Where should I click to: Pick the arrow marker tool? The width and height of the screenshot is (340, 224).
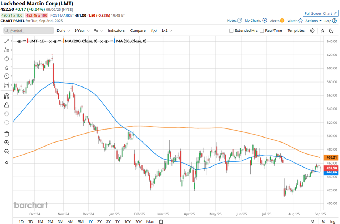(7, 68)
